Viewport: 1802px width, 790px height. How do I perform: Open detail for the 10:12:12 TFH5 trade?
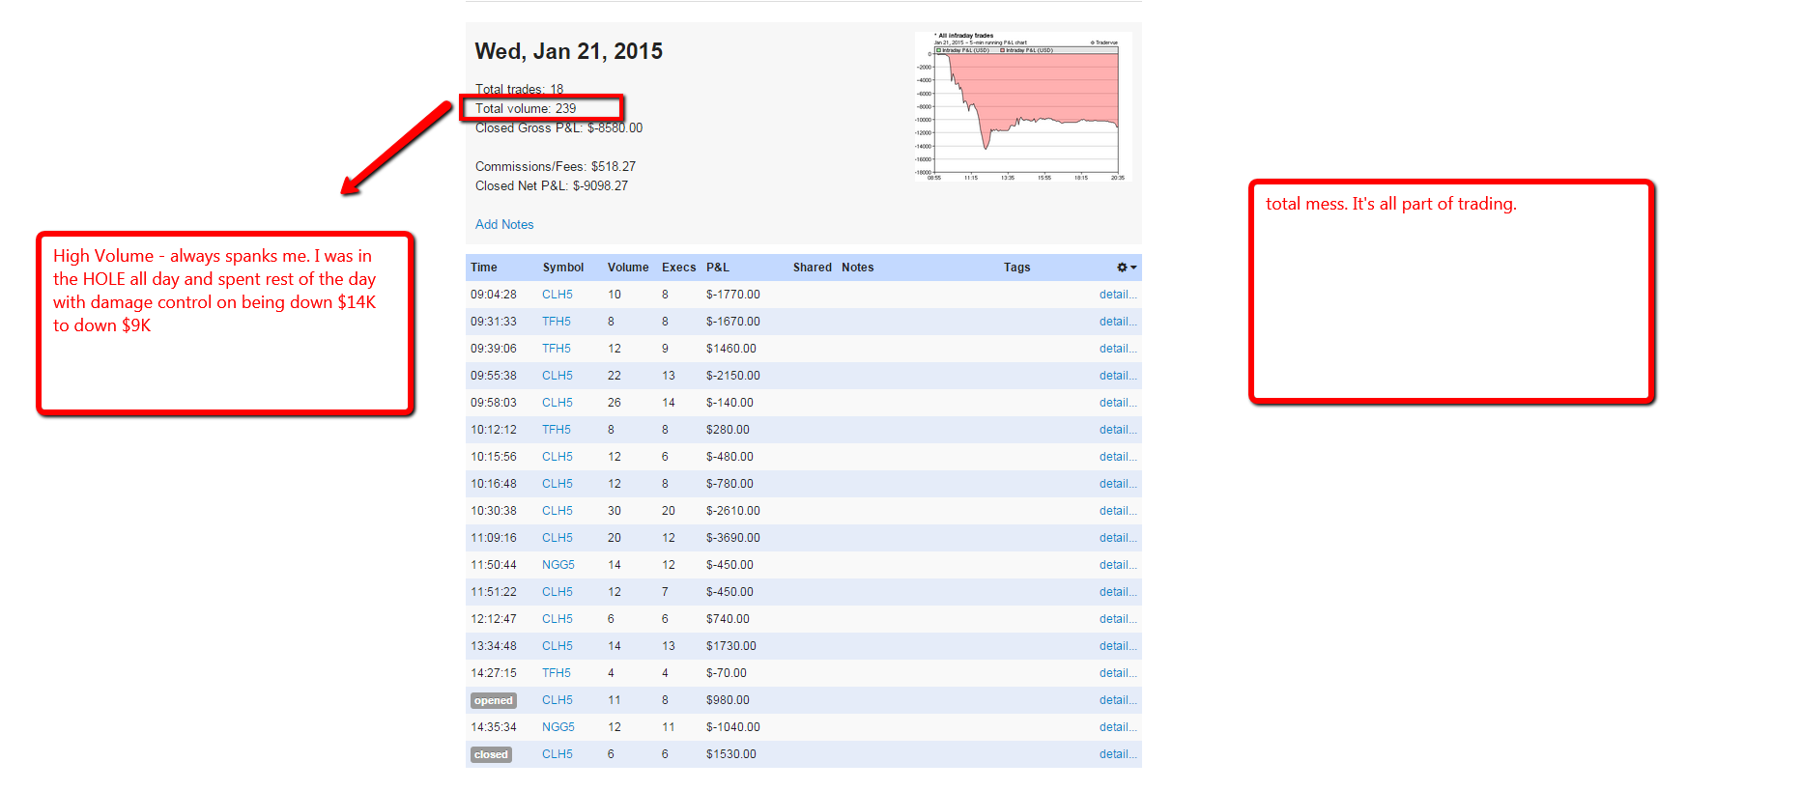coord(1118,430)
